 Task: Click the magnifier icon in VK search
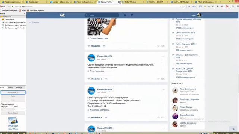(87, 15)
